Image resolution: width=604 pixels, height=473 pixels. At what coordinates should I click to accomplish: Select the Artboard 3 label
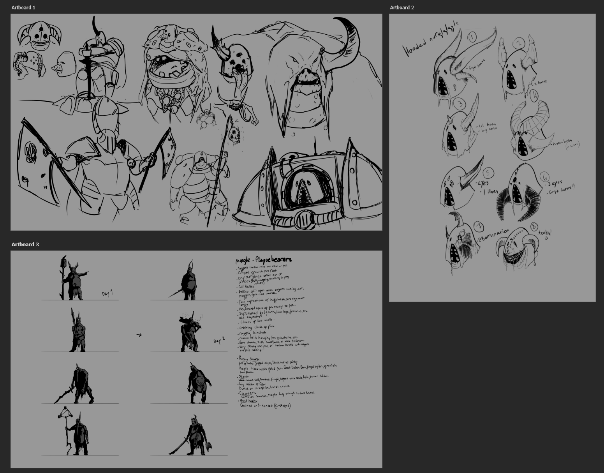click(25, 244)
